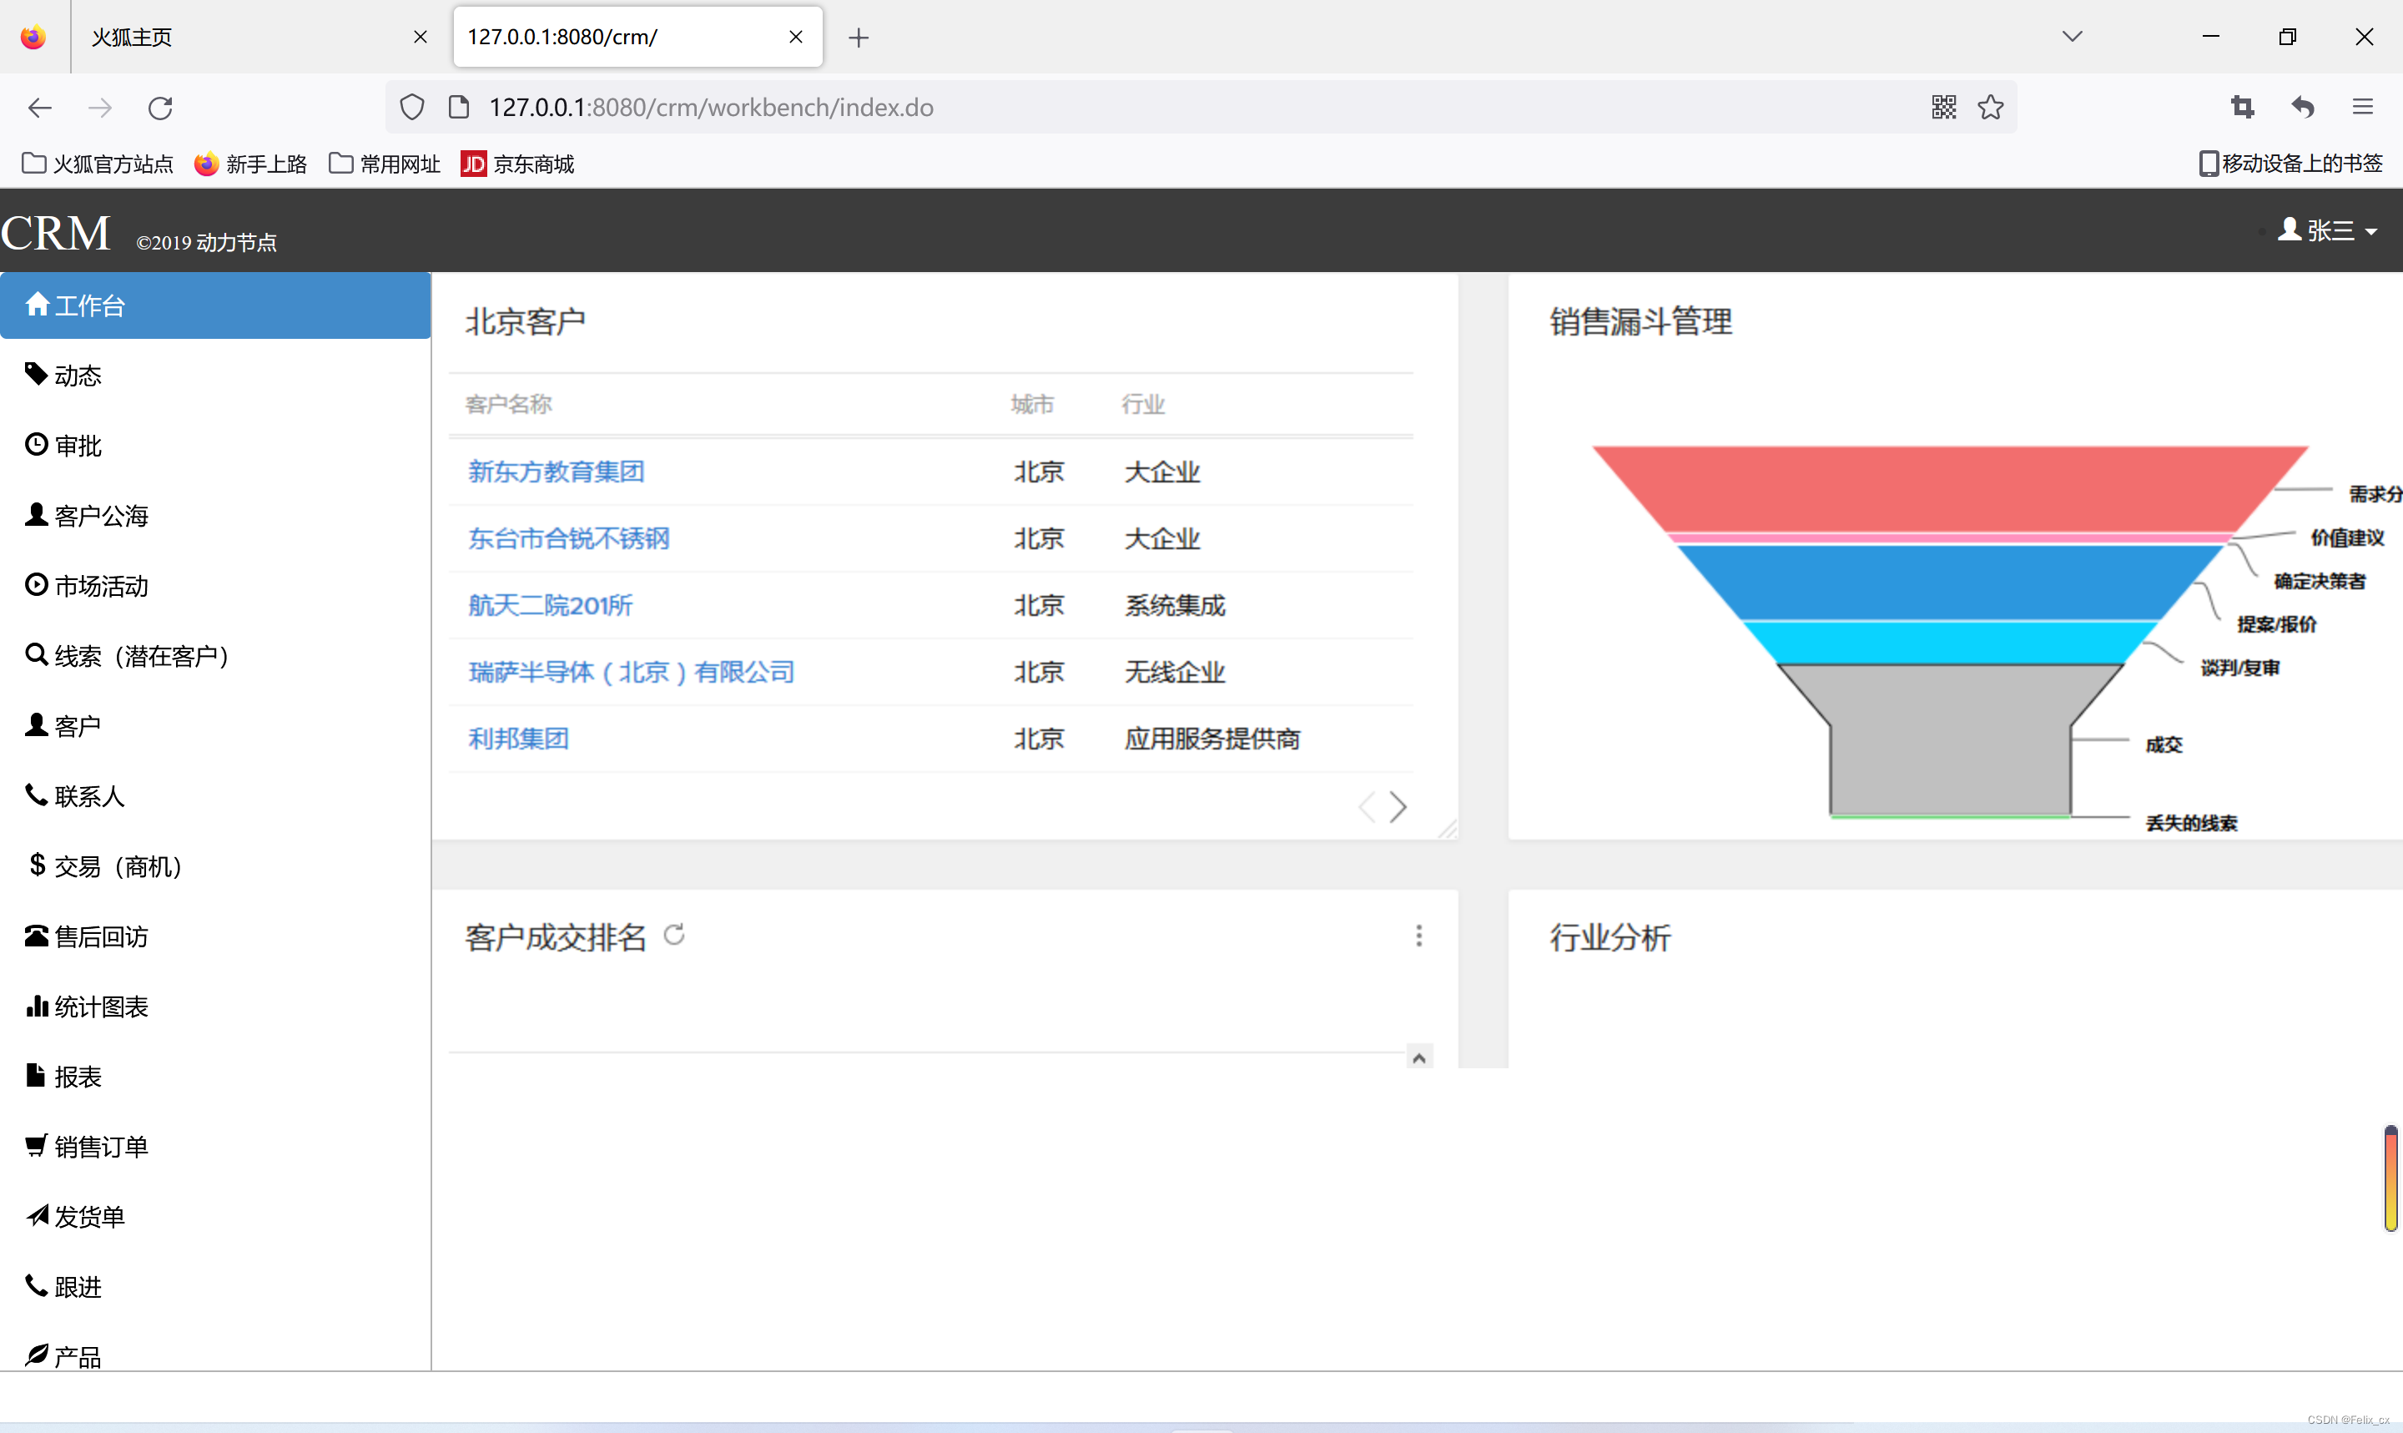Image resolution: width=2403 pixels, height=1433 pixels.
Task: Open 客户公海 in the sidebar
Action: (x=215, y=516)
